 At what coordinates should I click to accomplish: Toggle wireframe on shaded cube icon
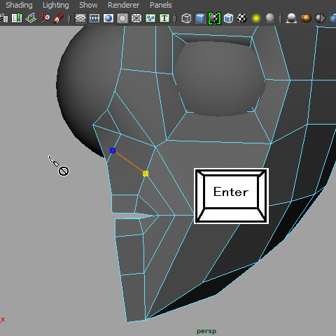coord(228,18)
